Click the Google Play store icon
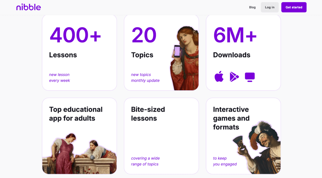The height and width of the screenshot is (178, 322). (x=234, y=77)
